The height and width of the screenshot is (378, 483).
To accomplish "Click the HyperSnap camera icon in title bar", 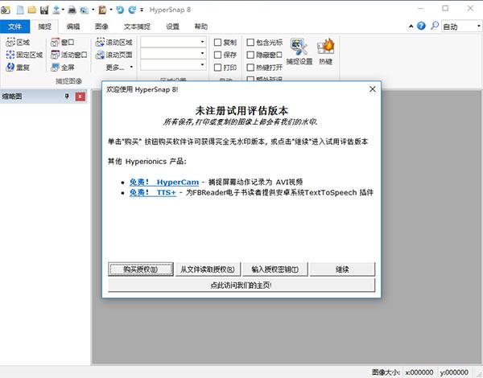I will 6,10.
